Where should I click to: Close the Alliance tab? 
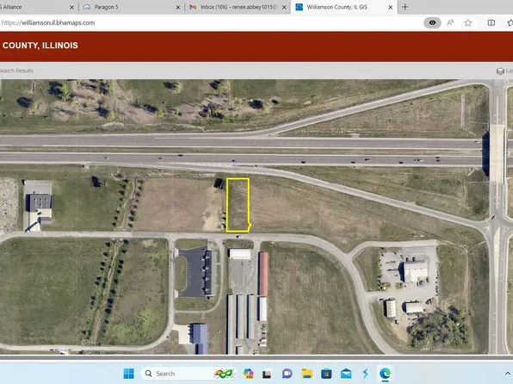pyautogui.click(x=71, y=7)
